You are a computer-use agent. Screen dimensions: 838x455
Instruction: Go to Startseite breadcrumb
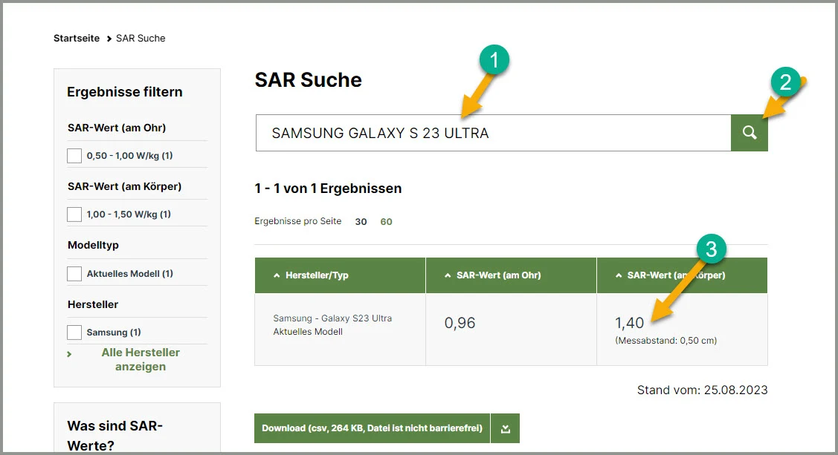(x=77, y=39)
